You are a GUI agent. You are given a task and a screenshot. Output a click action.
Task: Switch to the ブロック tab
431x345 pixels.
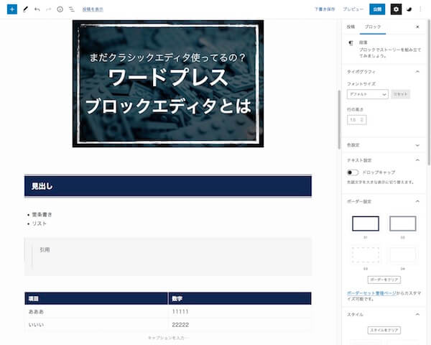[373, 27]
